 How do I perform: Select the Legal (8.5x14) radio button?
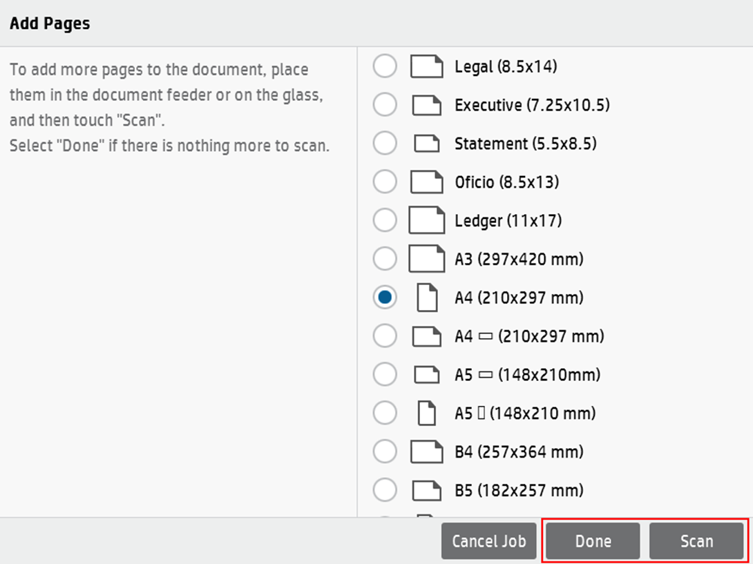385,67
